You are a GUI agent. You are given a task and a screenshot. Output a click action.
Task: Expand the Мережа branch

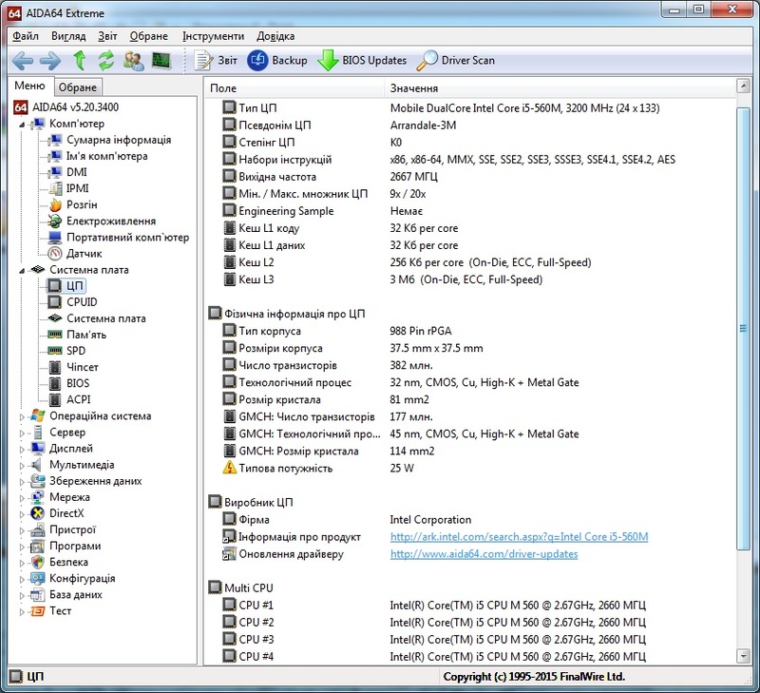(22, 498)
